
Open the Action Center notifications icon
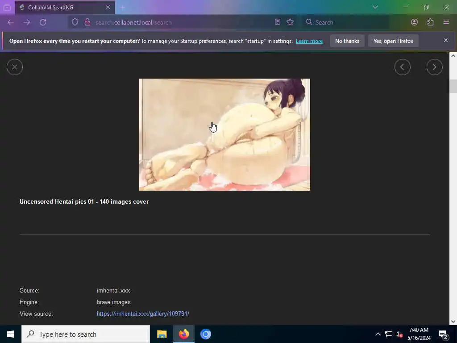tap(443, 334)
